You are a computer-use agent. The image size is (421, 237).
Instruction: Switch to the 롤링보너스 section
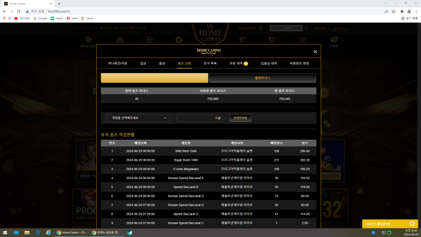262,78
